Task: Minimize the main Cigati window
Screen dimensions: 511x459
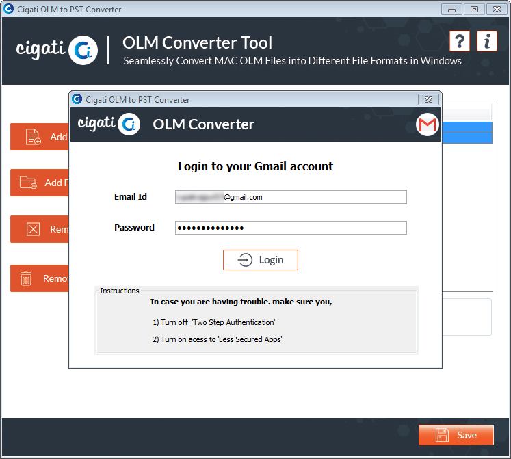Action: (451, 10)
